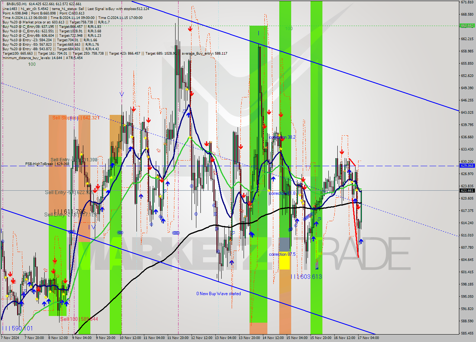
Task: Click the 617.375 price axis label
Action: [467, 210]
